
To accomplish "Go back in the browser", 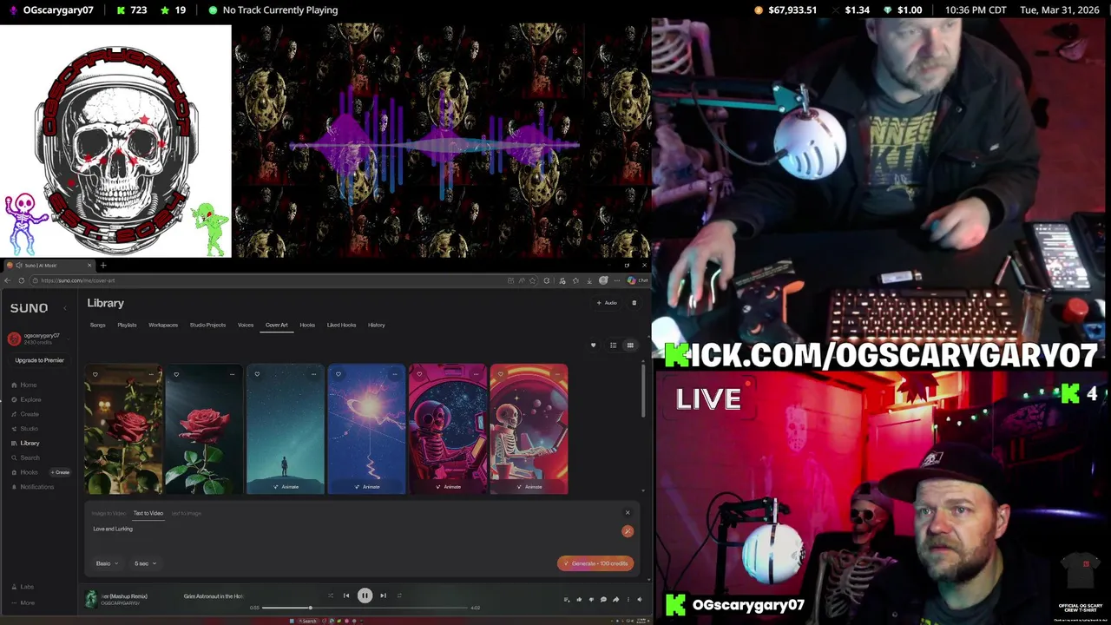I will tap(8, 280).
